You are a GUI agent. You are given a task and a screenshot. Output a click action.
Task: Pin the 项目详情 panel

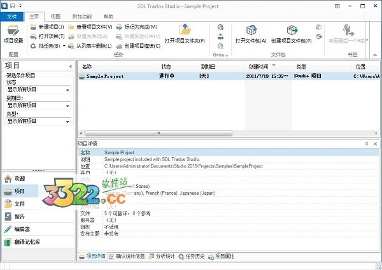(x=367, y=144)
